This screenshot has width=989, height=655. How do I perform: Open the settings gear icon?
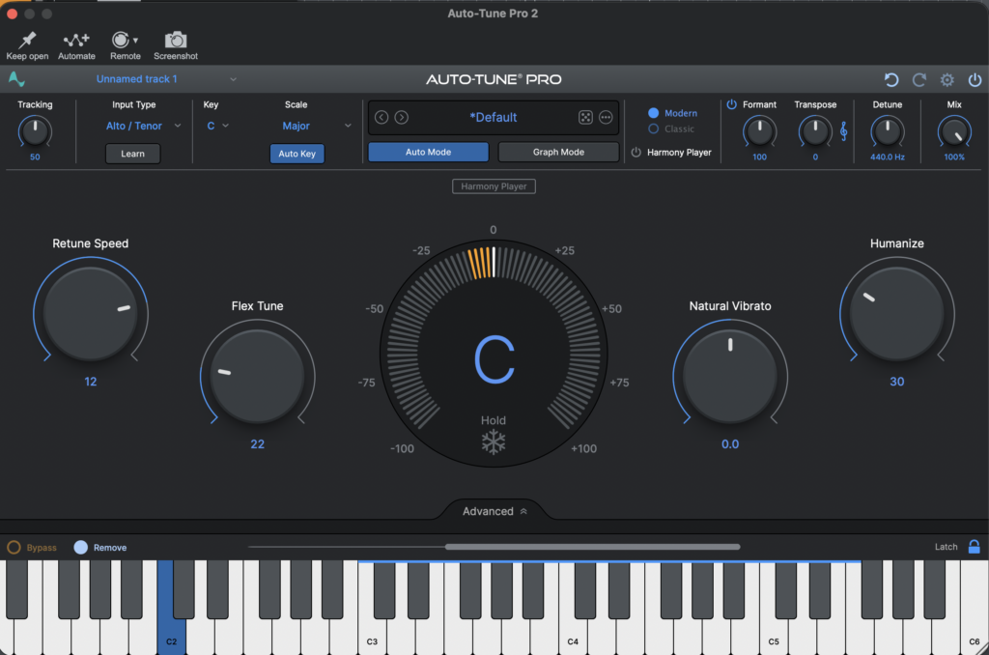pyautogui.click(x=947, y=79)
